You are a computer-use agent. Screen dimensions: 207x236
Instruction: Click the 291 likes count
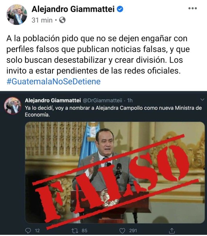[133, 230]
